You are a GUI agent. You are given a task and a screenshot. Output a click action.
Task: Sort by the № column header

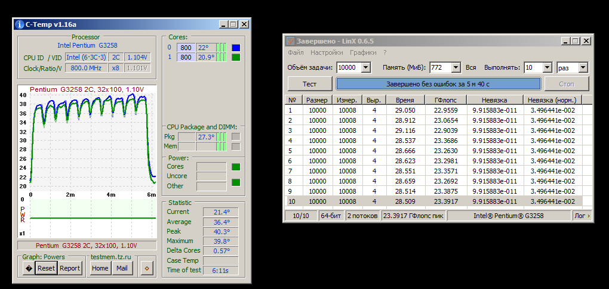294,100
